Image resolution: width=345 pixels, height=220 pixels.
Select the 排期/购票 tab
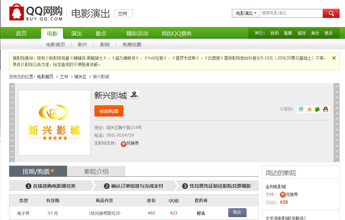click(x=38, y=171)
